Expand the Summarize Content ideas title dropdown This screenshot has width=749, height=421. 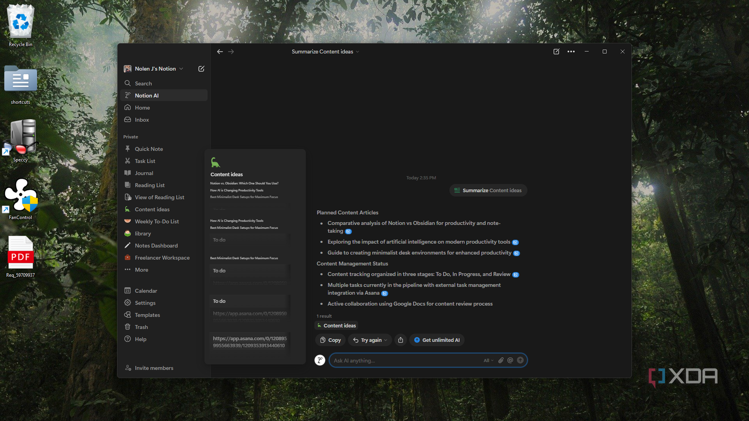325,51
